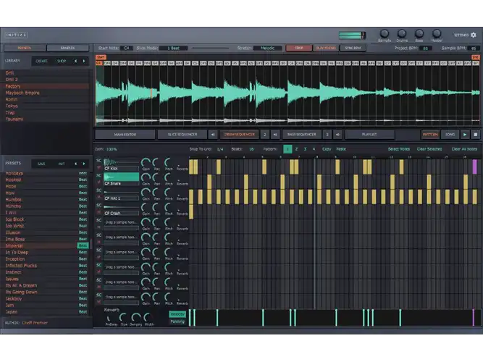This screenshot has width=483, height=362.
Task: Edit the Sample BPM value
Action: 474,49
